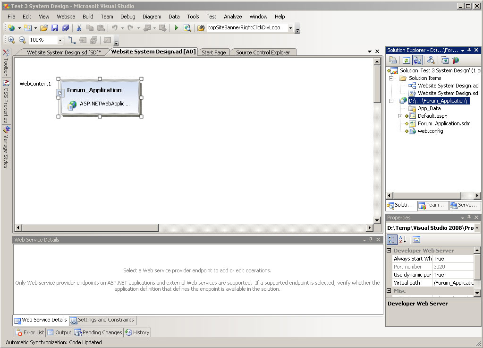Open the active document list dropdown arrow

(370, 52)
